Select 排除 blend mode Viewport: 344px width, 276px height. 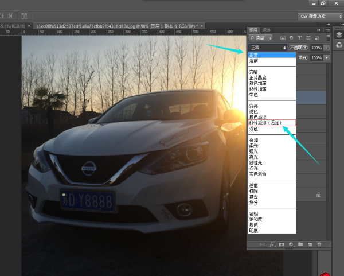coord(272,191)
